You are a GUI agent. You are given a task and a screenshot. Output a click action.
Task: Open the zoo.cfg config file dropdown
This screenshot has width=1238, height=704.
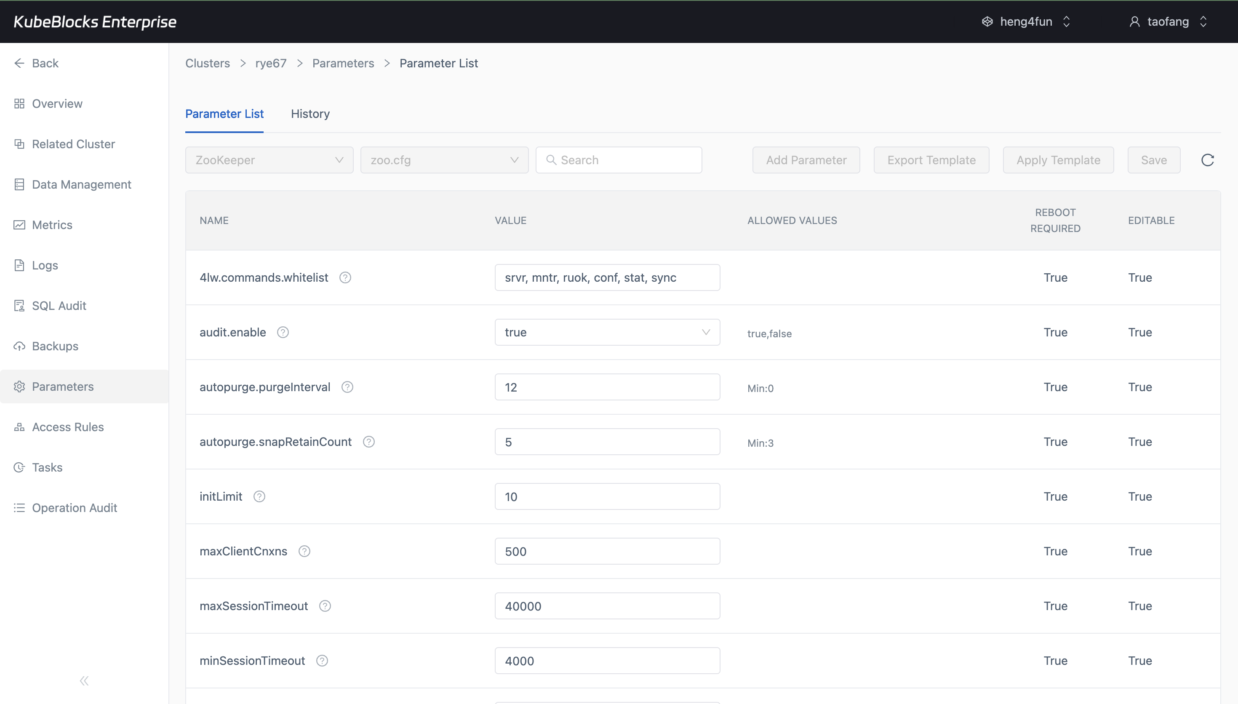click(444, 160)
